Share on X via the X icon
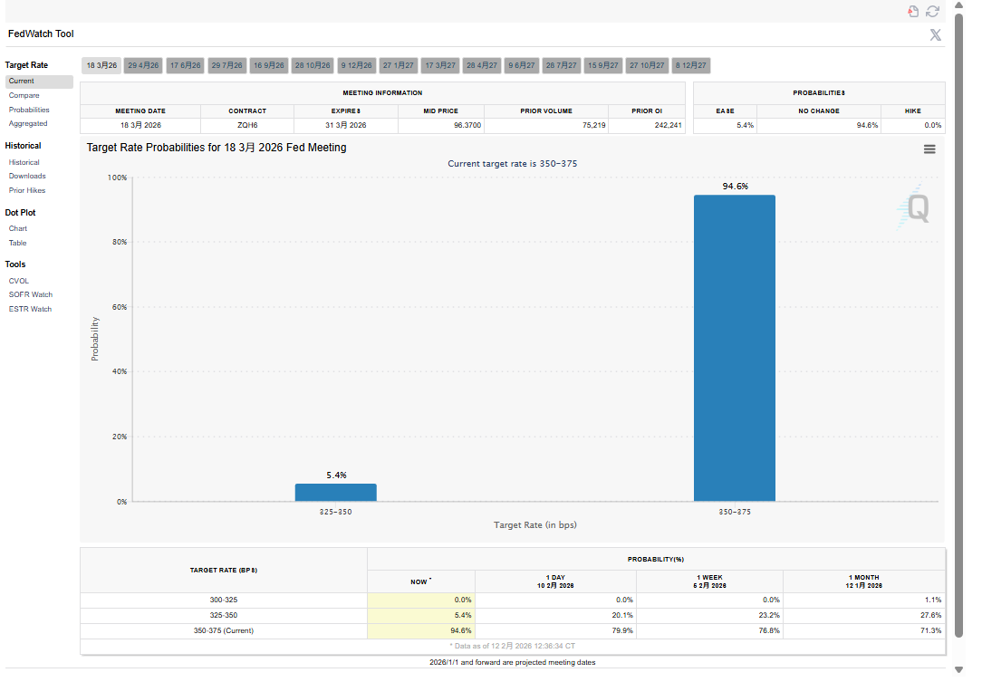This screenshot has height=682, width=982. [x=935, y=34]
